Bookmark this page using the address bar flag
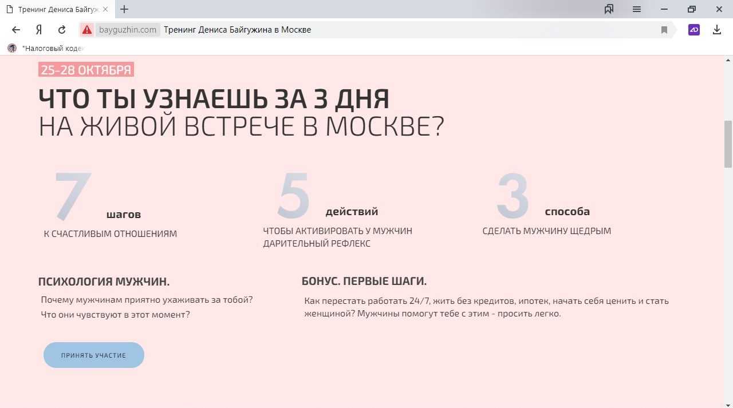The image size is (733, 408). 664,30
